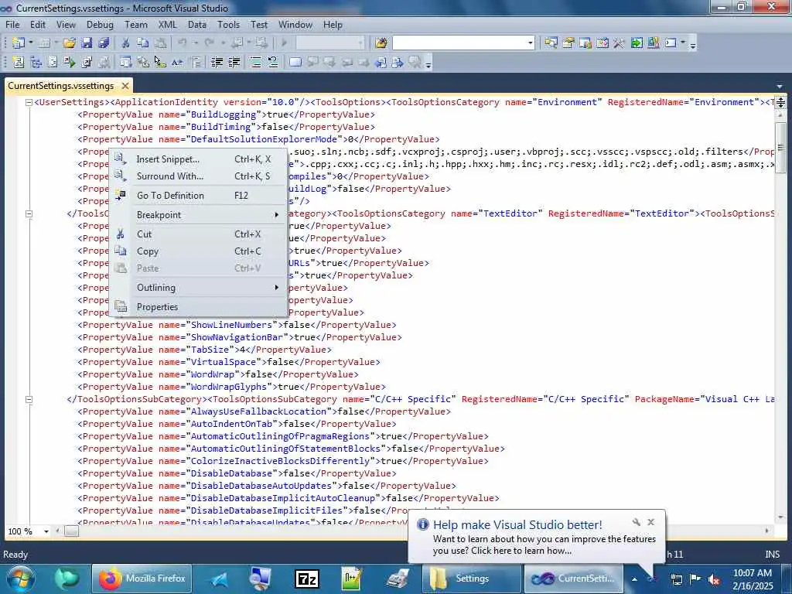Save the file with the floppy disk icon
Image resolution: width=792 pixels, height=594 pixels.
pos(87,43)
